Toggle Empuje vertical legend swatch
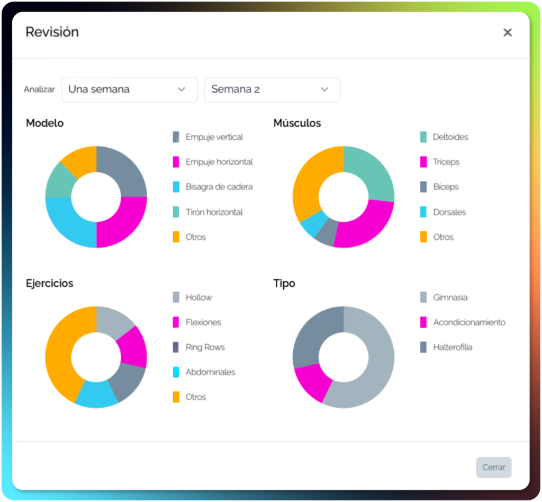542x502 pixels. (176, 137)
